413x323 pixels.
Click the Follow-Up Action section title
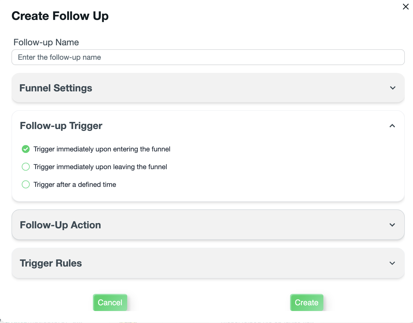(60, 225)
